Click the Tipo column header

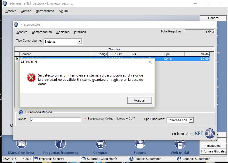point(174,54)
